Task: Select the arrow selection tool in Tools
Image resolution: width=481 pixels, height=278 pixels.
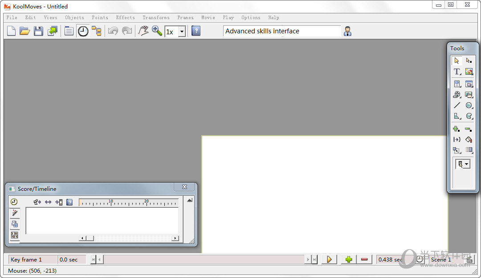Action: 457,60
